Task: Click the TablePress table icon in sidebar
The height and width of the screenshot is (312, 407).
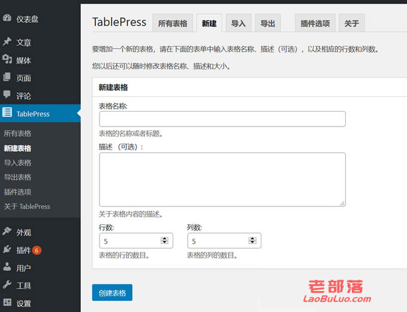Action: [7, 112]
